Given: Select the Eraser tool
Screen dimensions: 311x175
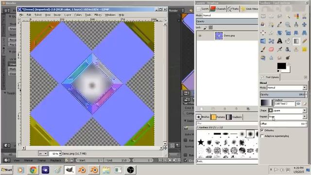Looking at the screenshot, I should coord(271,50).
